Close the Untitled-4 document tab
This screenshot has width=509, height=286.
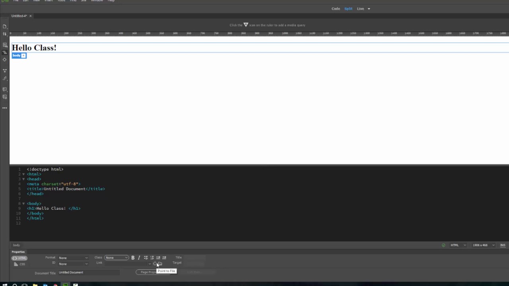[x=30, y=16]
